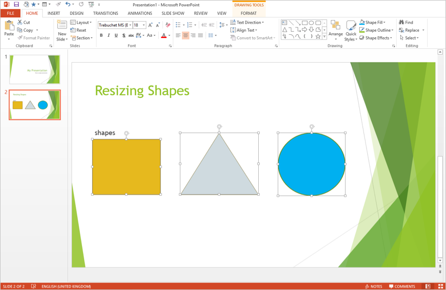
Task: Click the Paste icon in Clipboard group
Action: [x=9, y=26]
